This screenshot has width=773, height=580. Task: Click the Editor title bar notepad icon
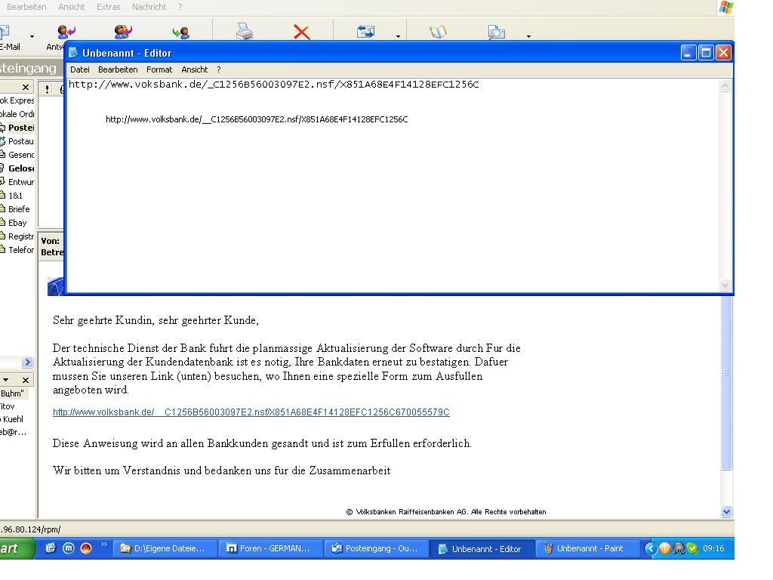click(x=73, y=52)
